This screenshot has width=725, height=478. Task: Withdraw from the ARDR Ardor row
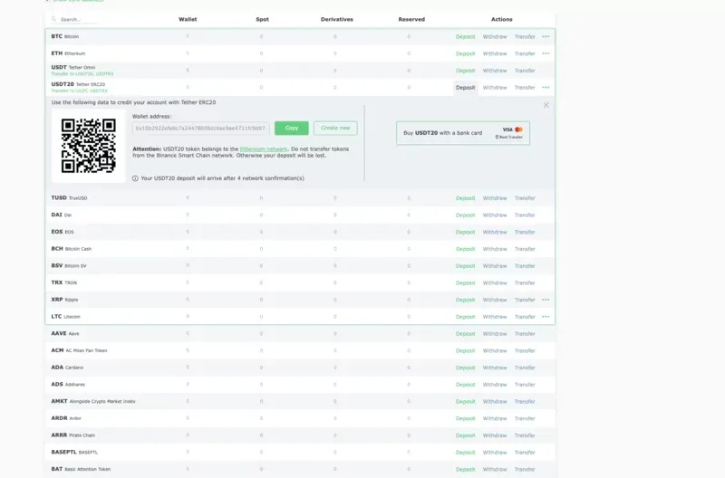pos(495,418)
